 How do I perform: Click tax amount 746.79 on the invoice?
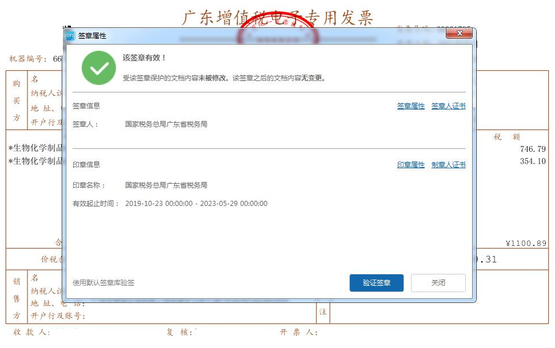point(533,149)
